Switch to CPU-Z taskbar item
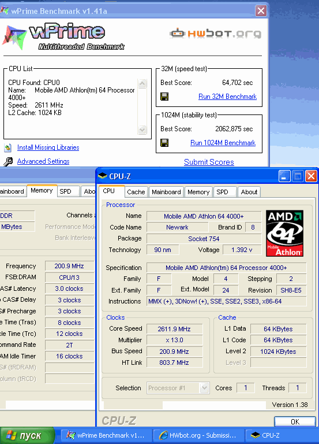The image size is (319, 444). [282, 435]
